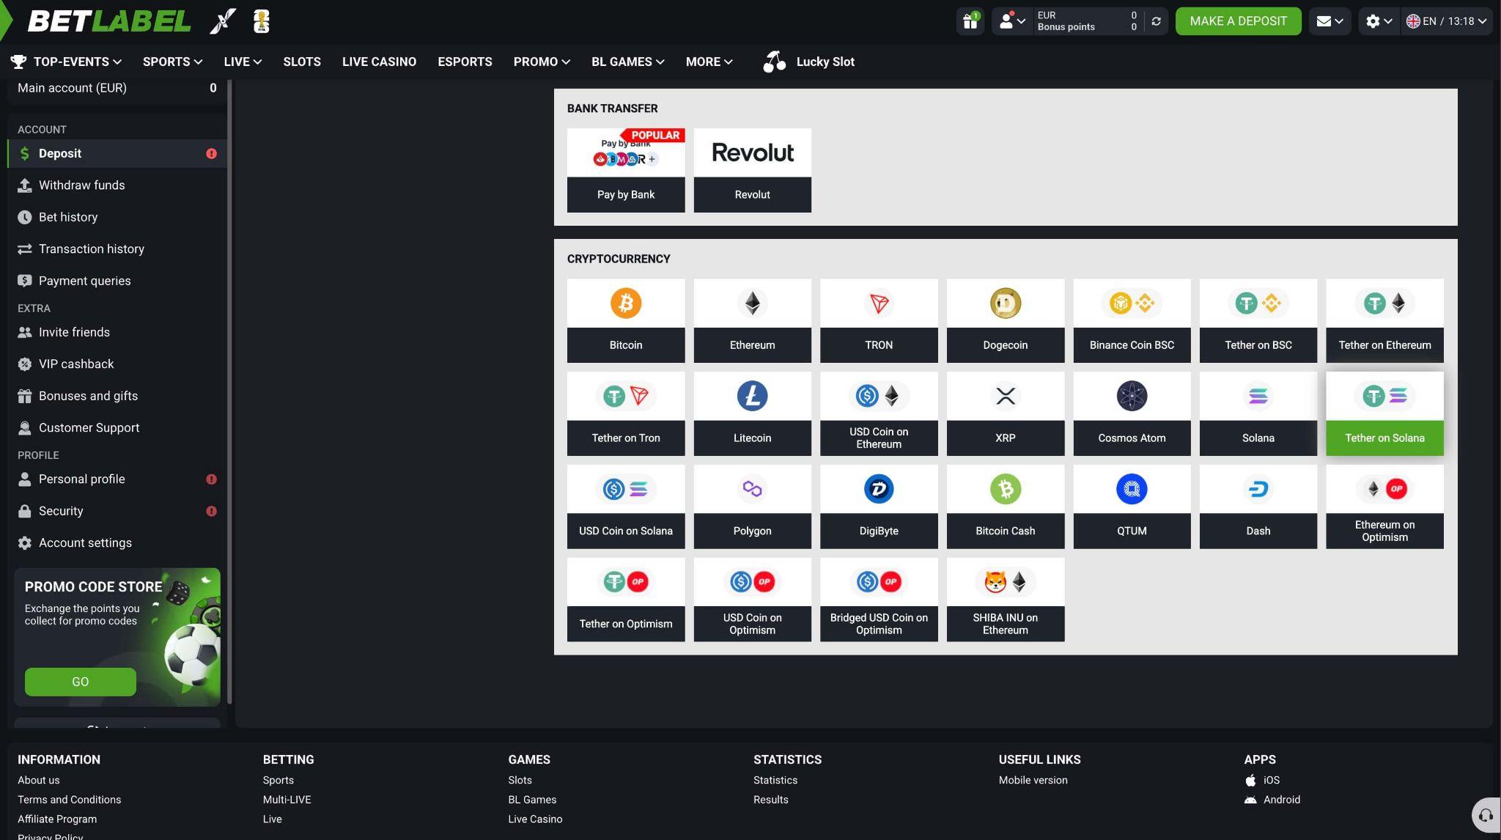Select Bitcoin Cash payment option
The height and width of the screenshot is (840, 1501).
(1005, 506)
